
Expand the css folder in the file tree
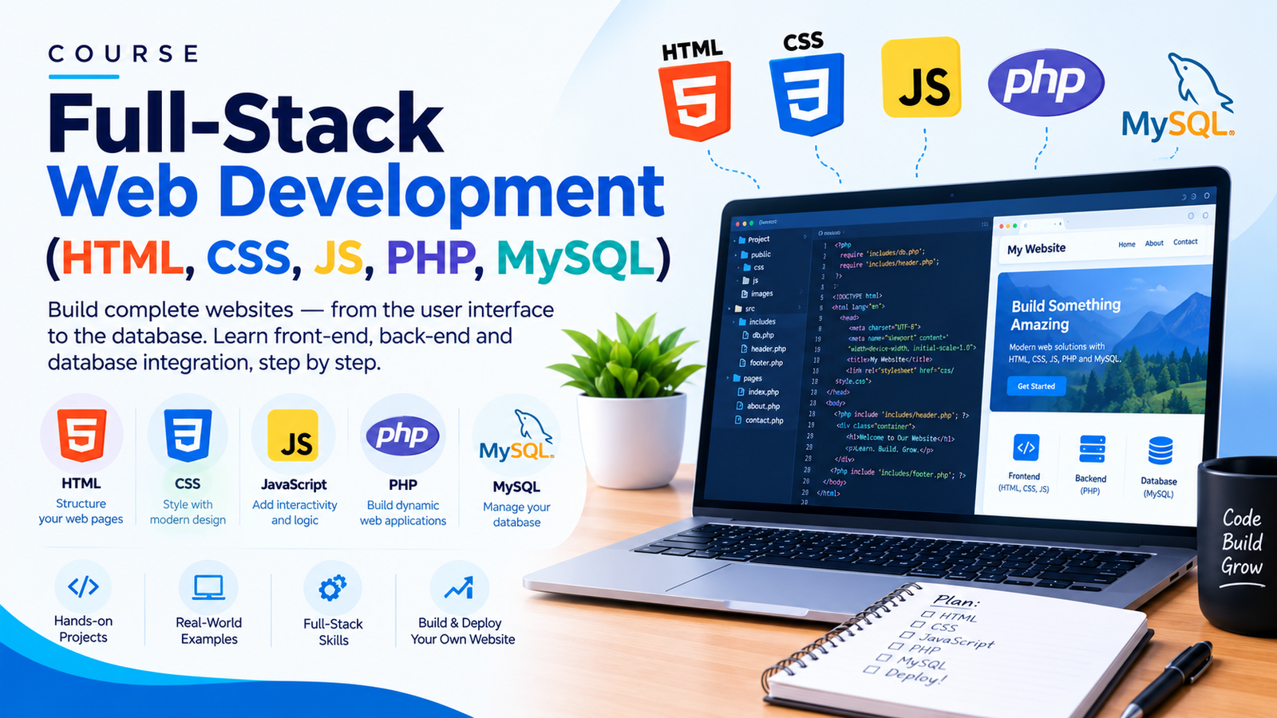coord(739,267)
